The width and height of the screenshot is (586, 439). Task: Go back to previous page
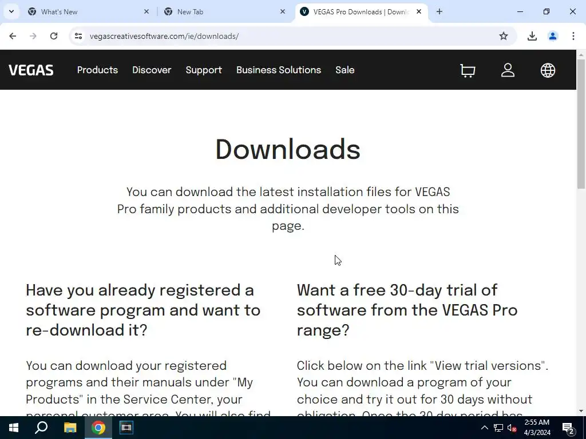13,36
